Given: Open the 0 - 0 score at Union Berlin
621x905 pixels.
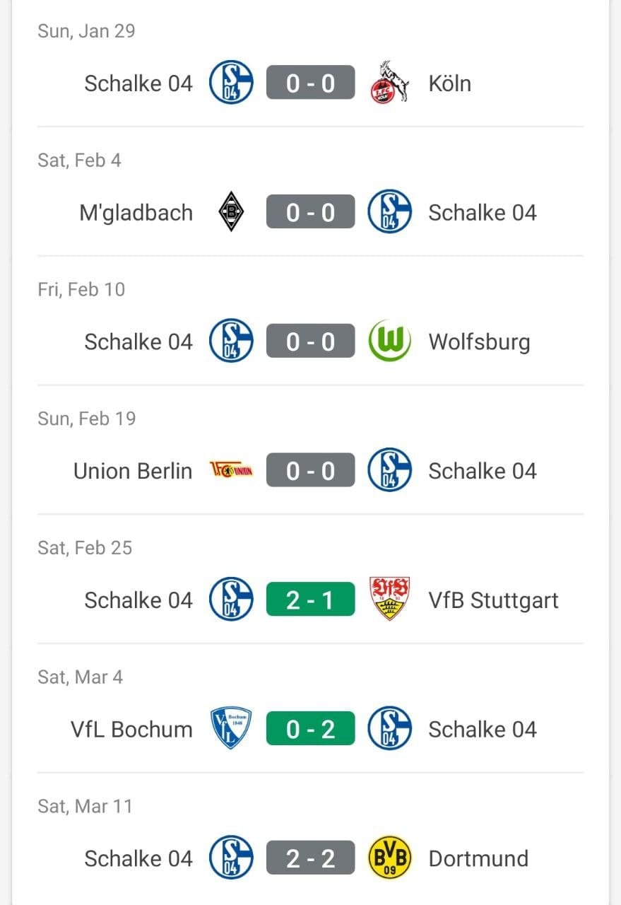Looking at the screenshot, I should pyautogui.click(x=310, y=471).
